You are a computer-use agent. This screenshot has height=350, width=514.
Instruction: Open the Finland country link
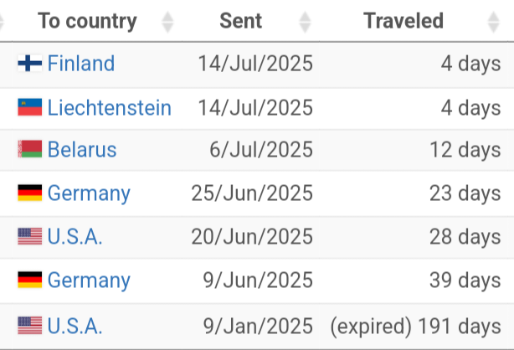81,64
